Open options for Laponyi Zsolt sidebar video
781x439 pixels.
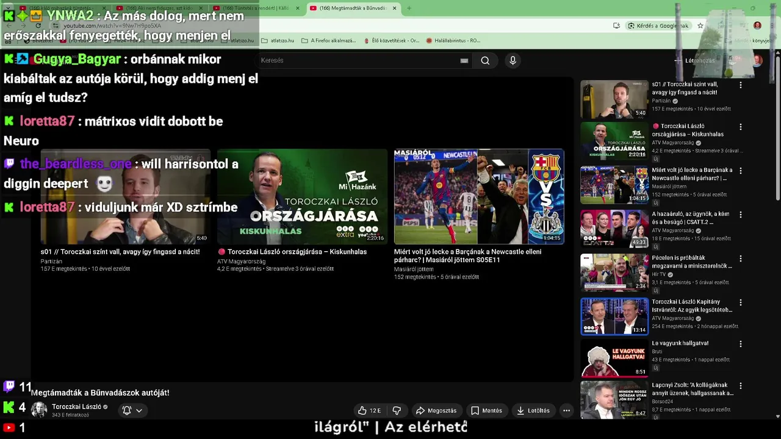tap(741, 386)
